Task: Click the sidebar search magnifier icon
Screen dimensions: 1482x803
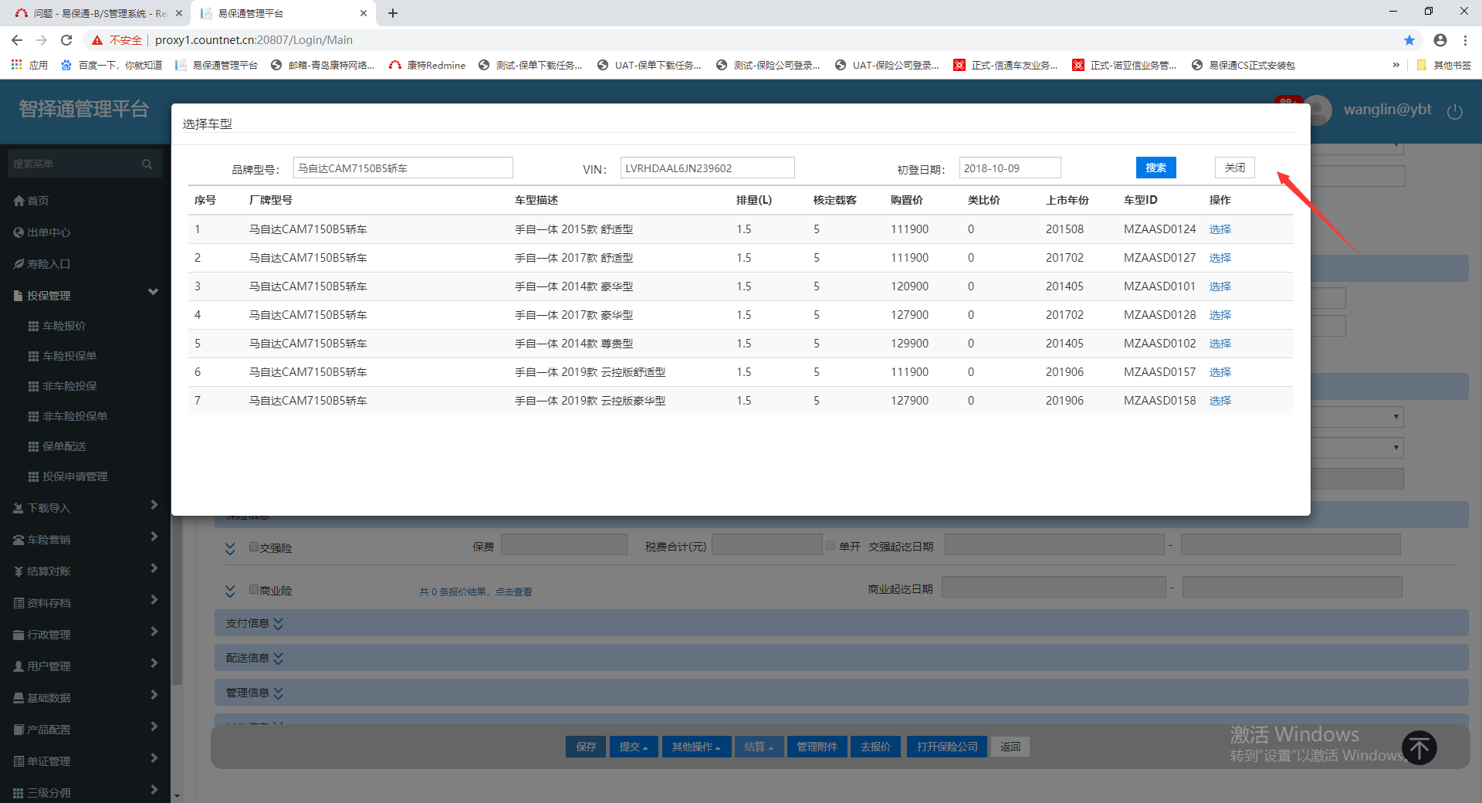Action: pyautogui.click(x=147, y=164)
